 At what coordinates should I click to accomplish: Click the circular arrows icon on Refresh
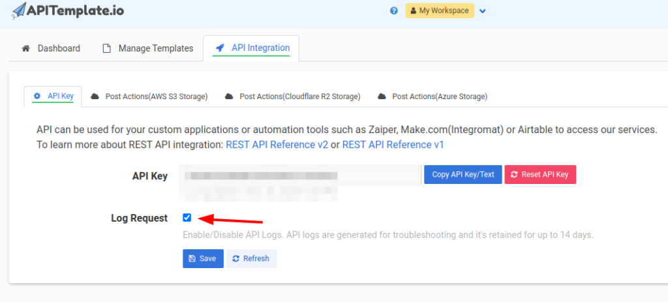[x=235, y=258]
